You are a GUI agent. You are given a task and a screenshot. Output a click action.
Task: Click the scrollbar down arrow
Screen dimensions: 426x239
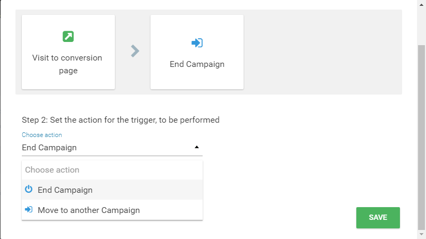[x=421, y=234]
